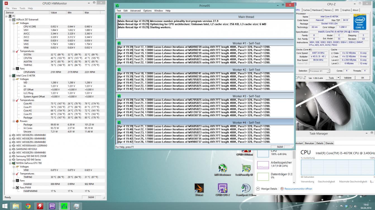Click the Intel Core i5 logo in CPU-Z
This screenshot has height=210, width=375.
coord(359,22)
